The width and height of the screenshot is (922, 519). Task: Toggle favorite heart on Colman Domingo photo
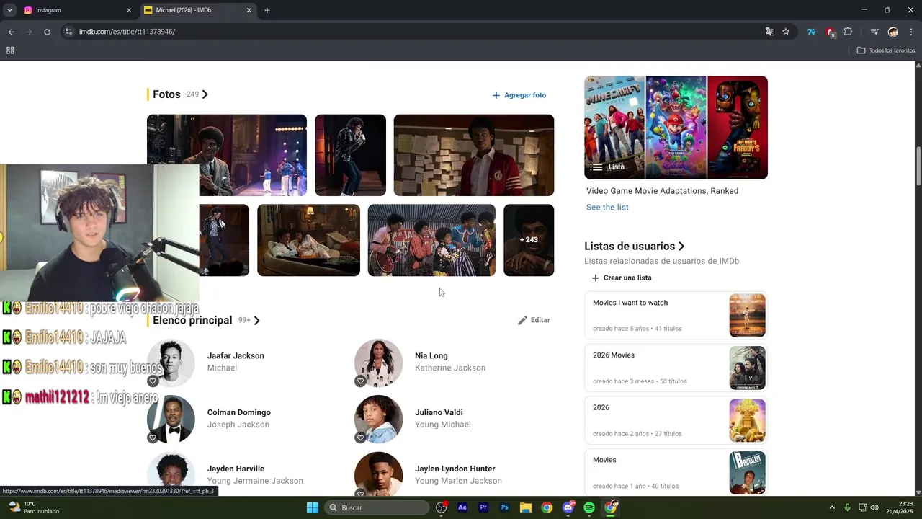[153, 438]
